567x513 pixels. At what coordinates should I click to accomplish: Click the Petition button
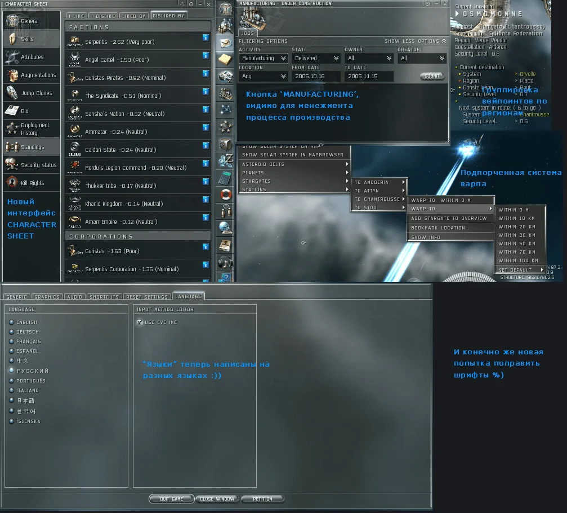tap(262, 499)
